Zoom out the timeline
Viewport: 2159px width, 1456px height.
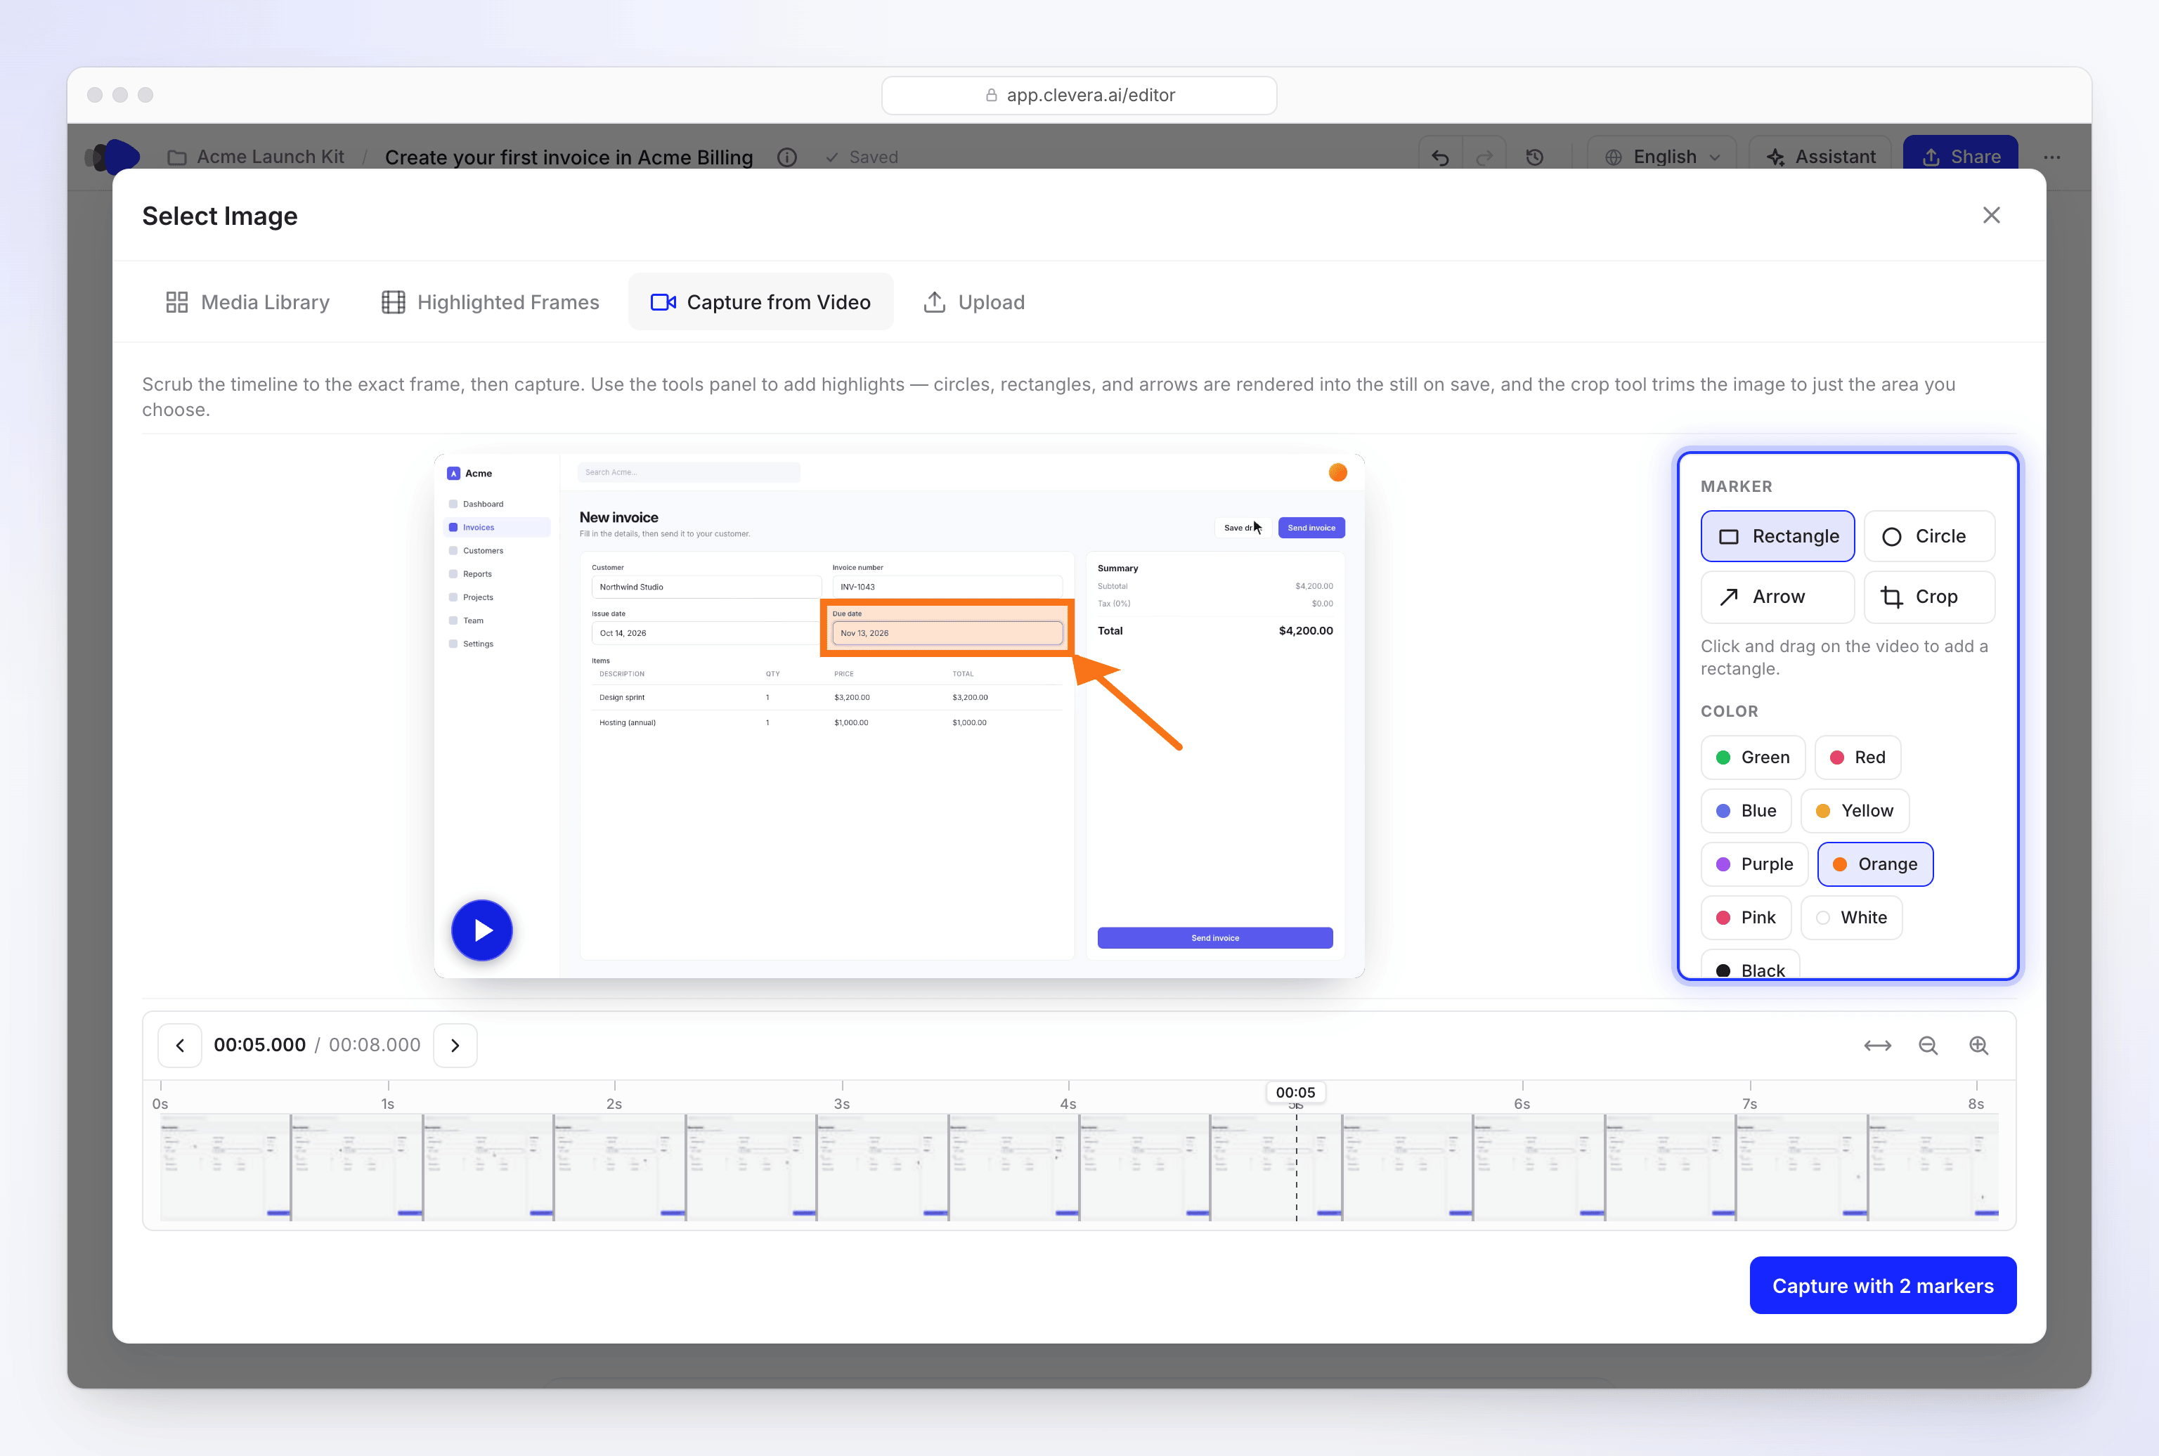(1928, 1046)
